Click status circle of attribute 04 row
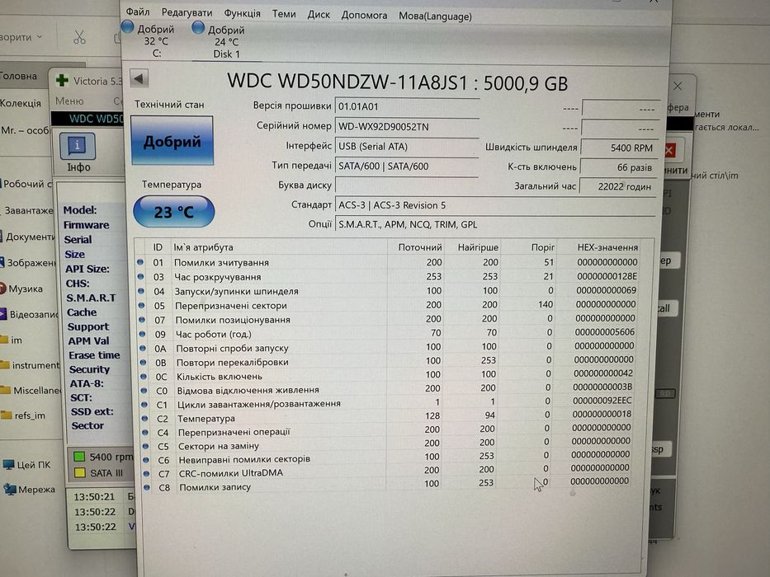Screen dimensions: 770x577 [x=141, y=291]
